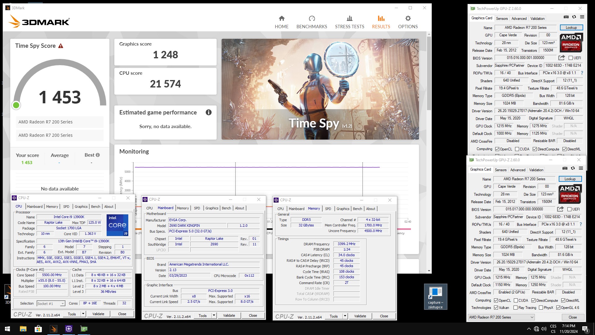Show hidden tray icons chevron
Screen dimensions: 595x335
click(529, 329)
